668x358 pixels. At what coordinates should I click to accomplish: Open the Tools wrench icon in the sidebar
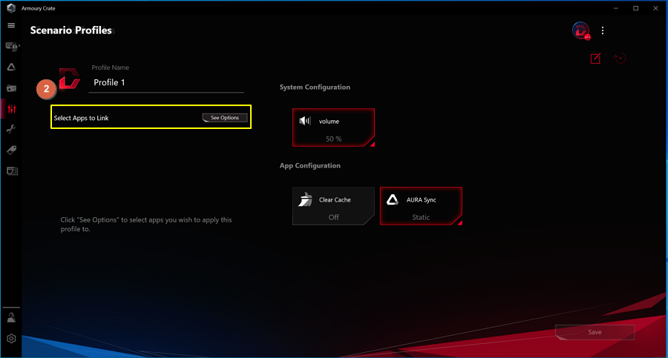pyautogui.click(x=11, y=130)
